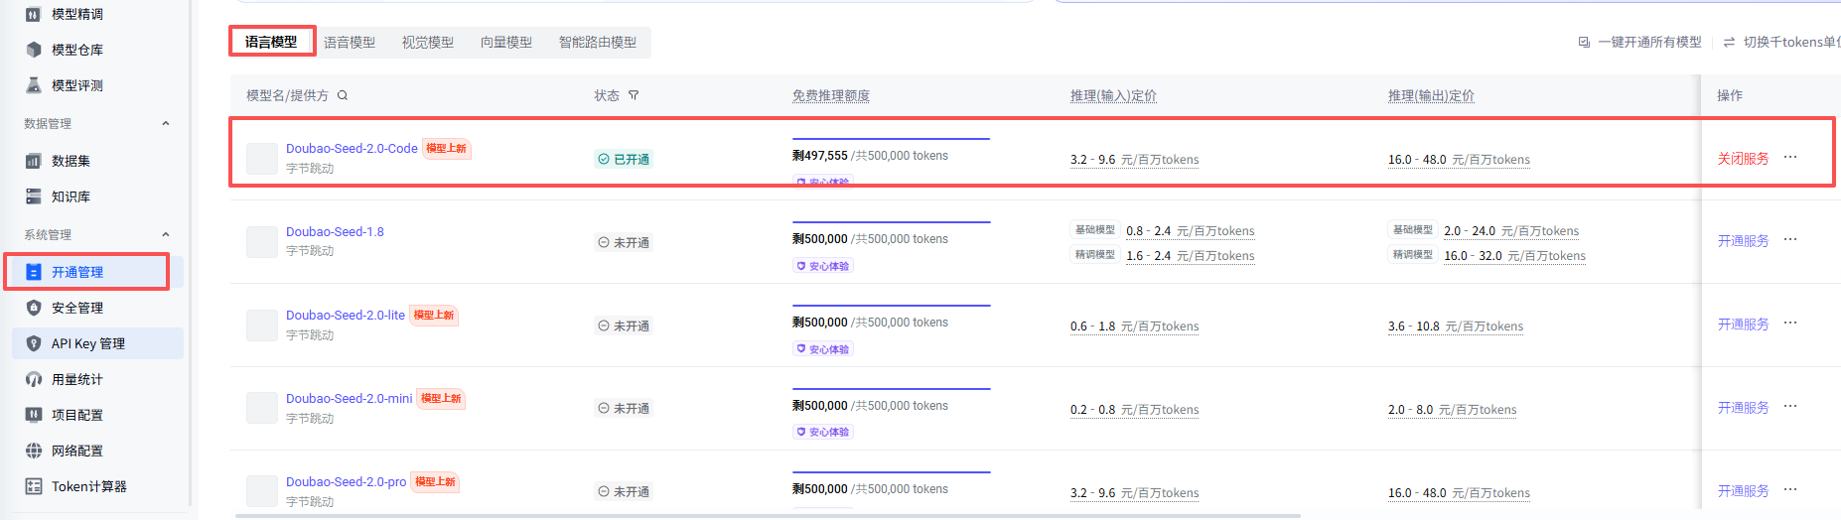This screenshot has height=520, width=1841.
Task: Click the 免费推理额度 column header
Action: 831,95
